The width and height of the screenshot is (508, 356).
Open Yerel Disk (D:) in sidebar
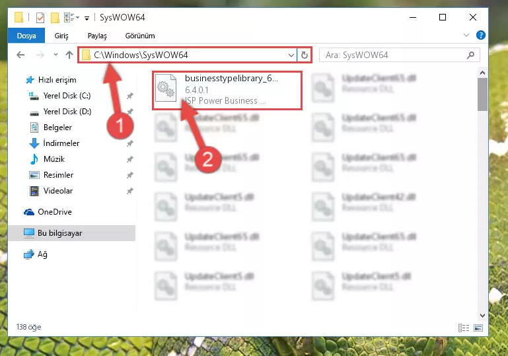click(60, 112)
